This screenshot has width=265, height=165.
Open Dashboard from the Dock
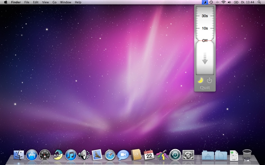pyautogui.click(x=45, y=155)
